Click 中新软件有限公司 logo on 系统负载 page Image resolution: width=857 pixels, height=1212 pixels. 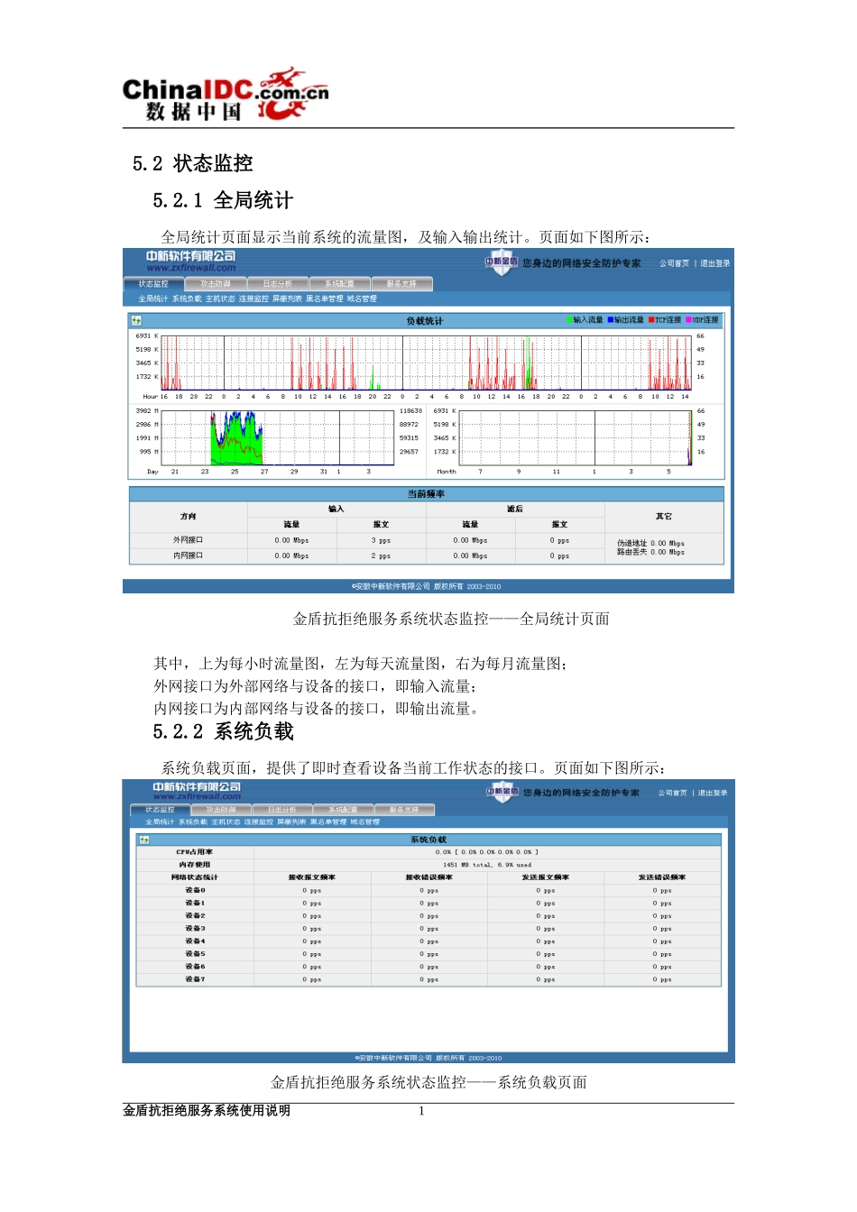pos(197,791)
